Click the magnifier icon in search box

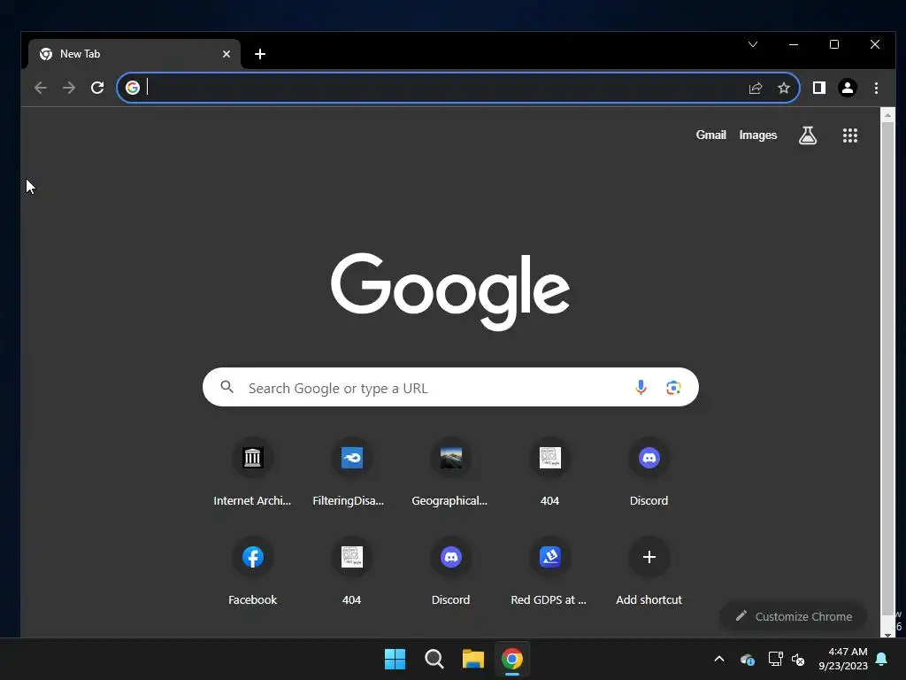point(227,387)
